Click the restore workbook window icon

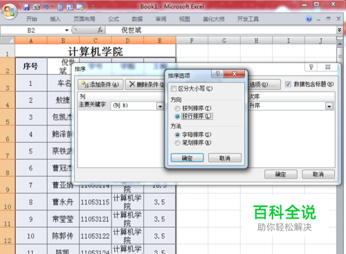click(328, 19)
